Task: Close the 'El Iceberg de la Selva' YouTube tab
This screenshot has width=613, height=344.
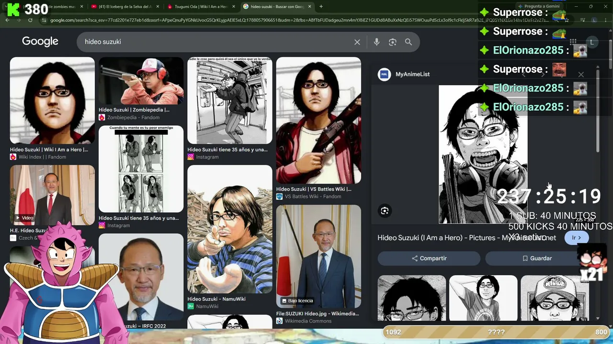Action: tap(157, 7)
